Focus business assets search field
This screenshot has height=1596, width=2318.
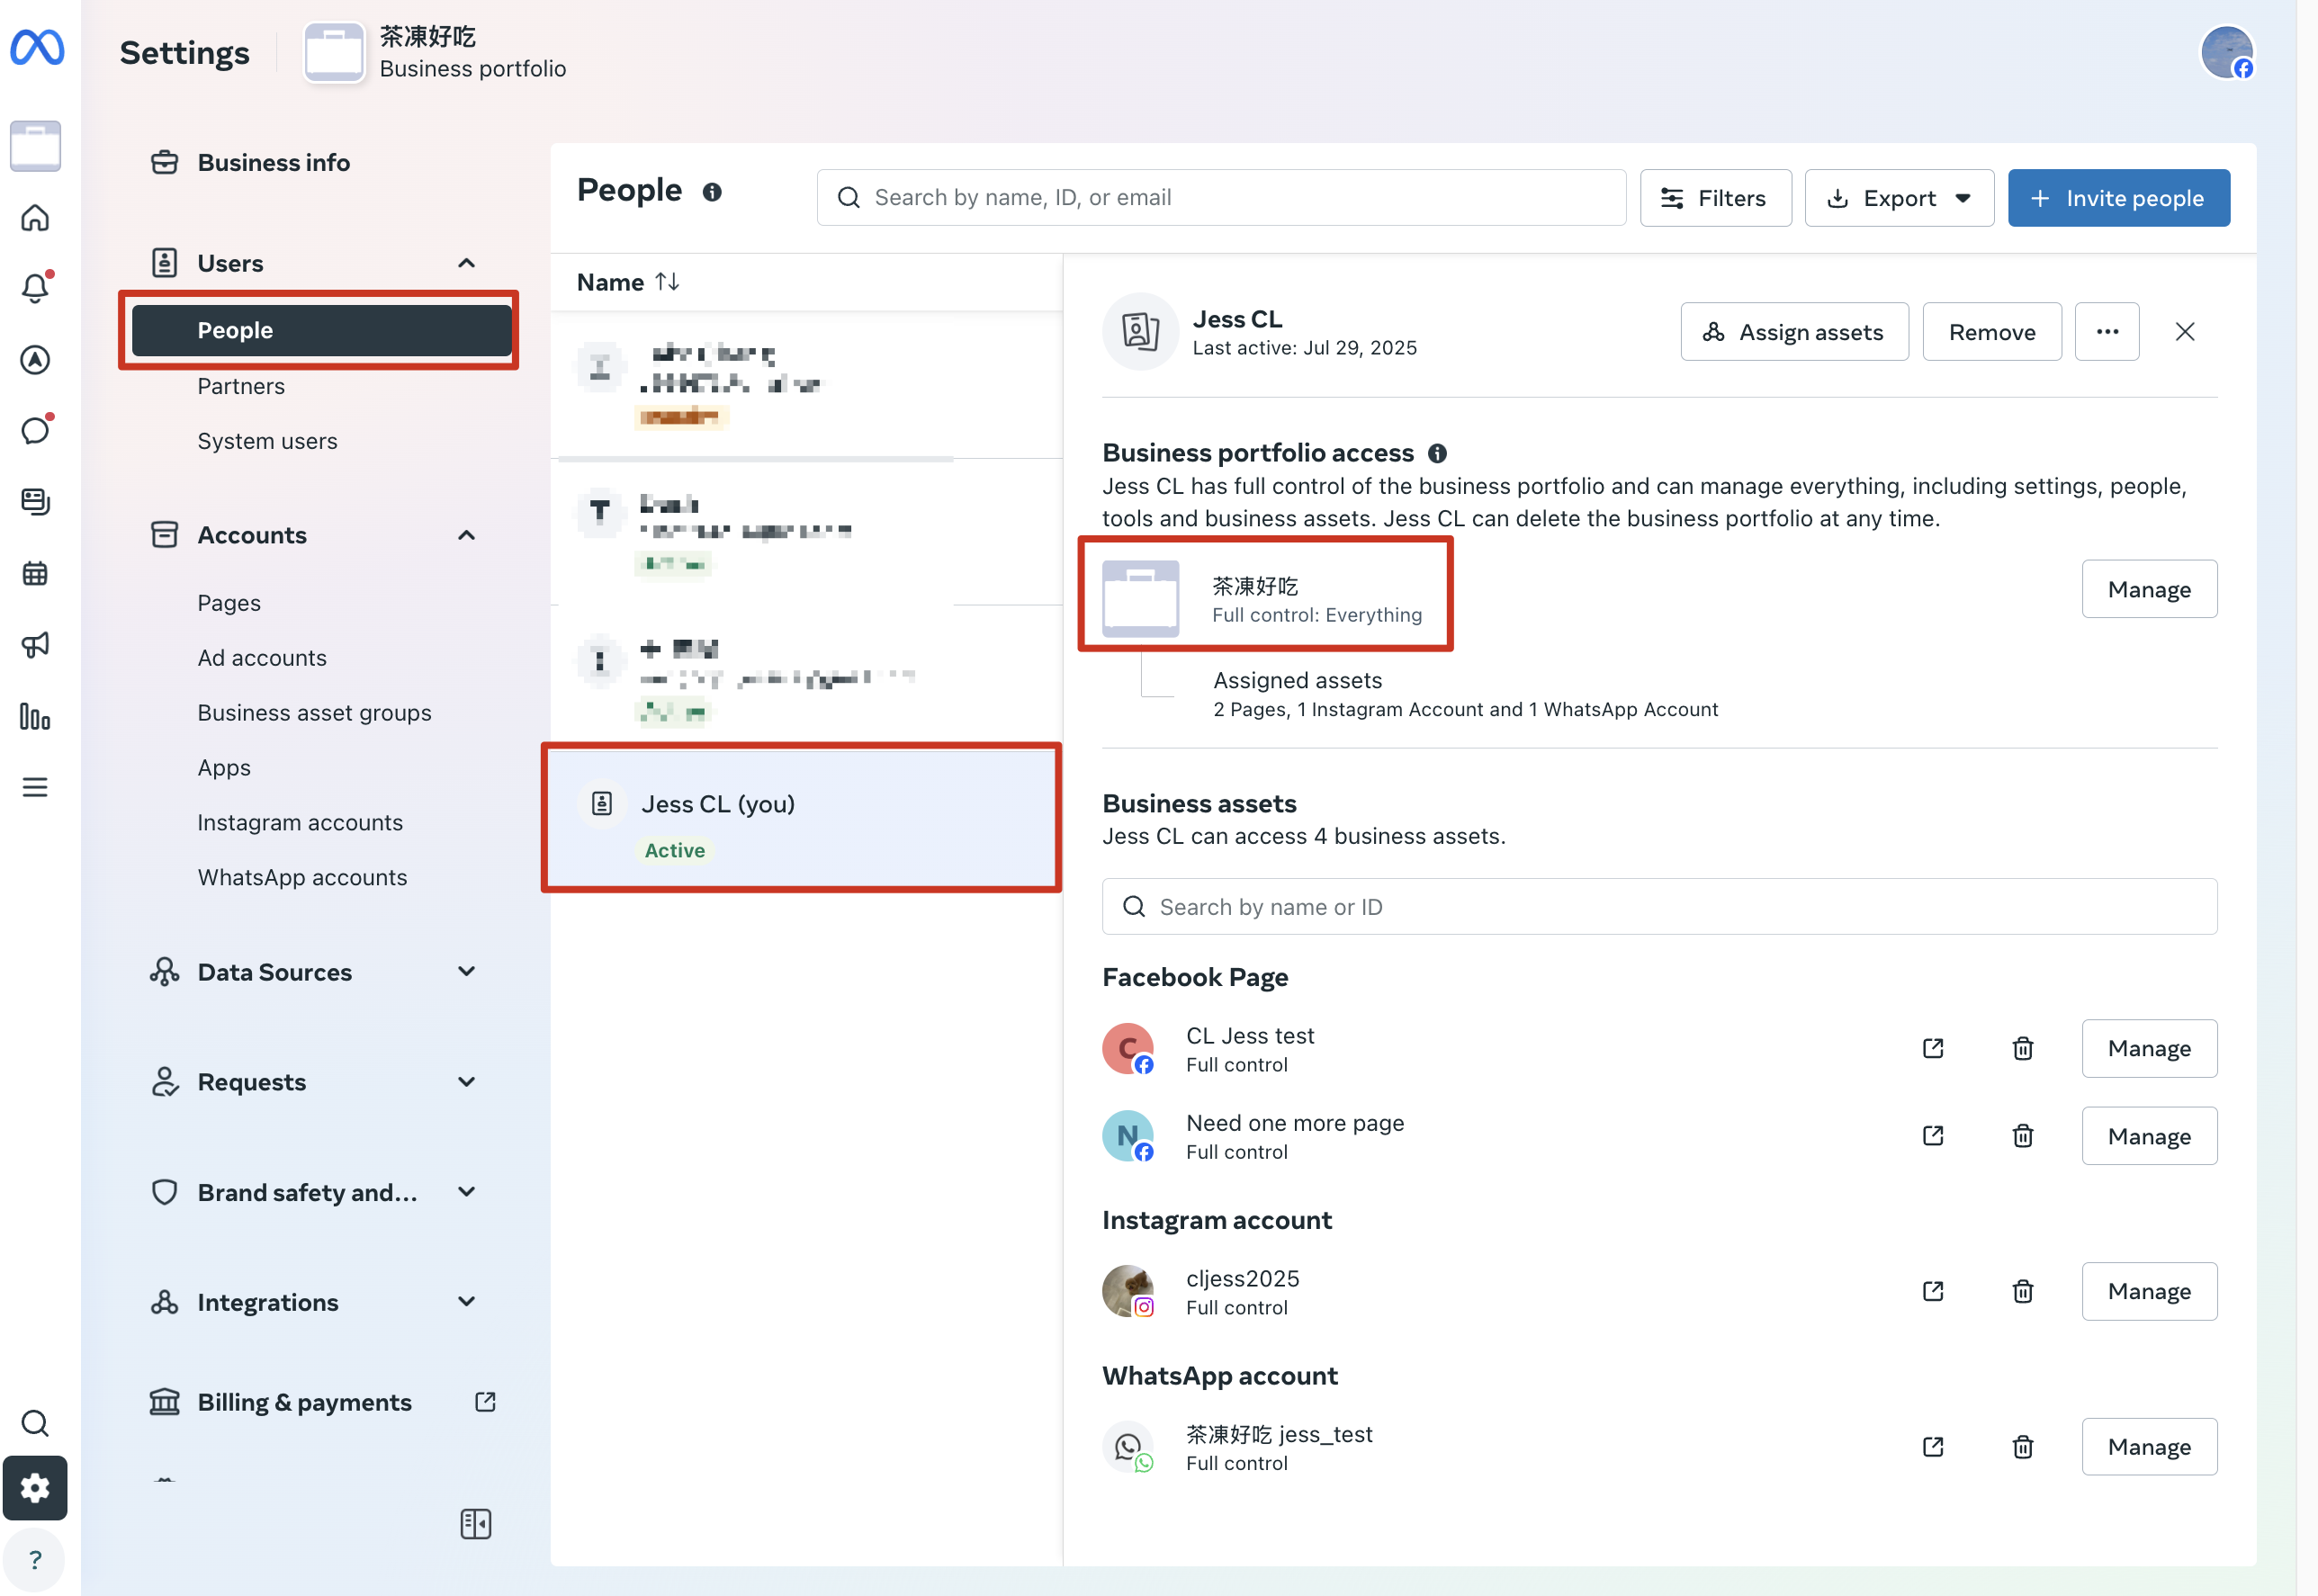pos(1659,907)
